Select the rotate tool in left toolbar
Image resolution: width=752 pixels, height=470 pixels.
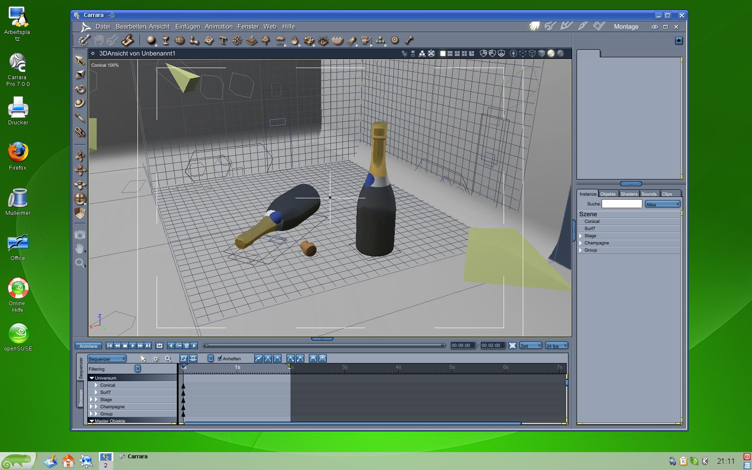point(80,89)
